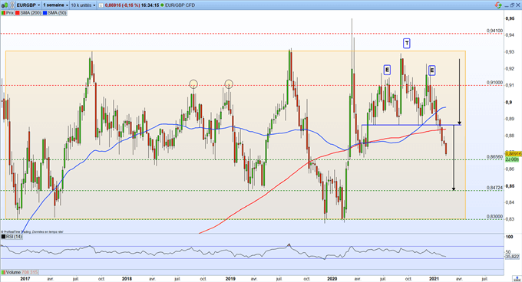
Task: Click the 0,83000 price level label
Action: tap(494, 216)
